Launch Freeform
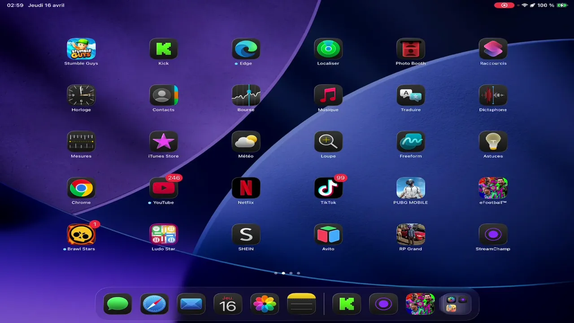The height and width of the screenshot is (323, 574). (411, 141)
